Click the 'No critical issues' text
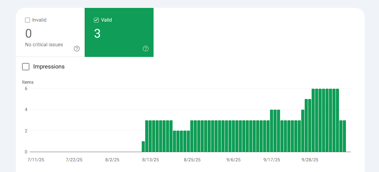 44,45
